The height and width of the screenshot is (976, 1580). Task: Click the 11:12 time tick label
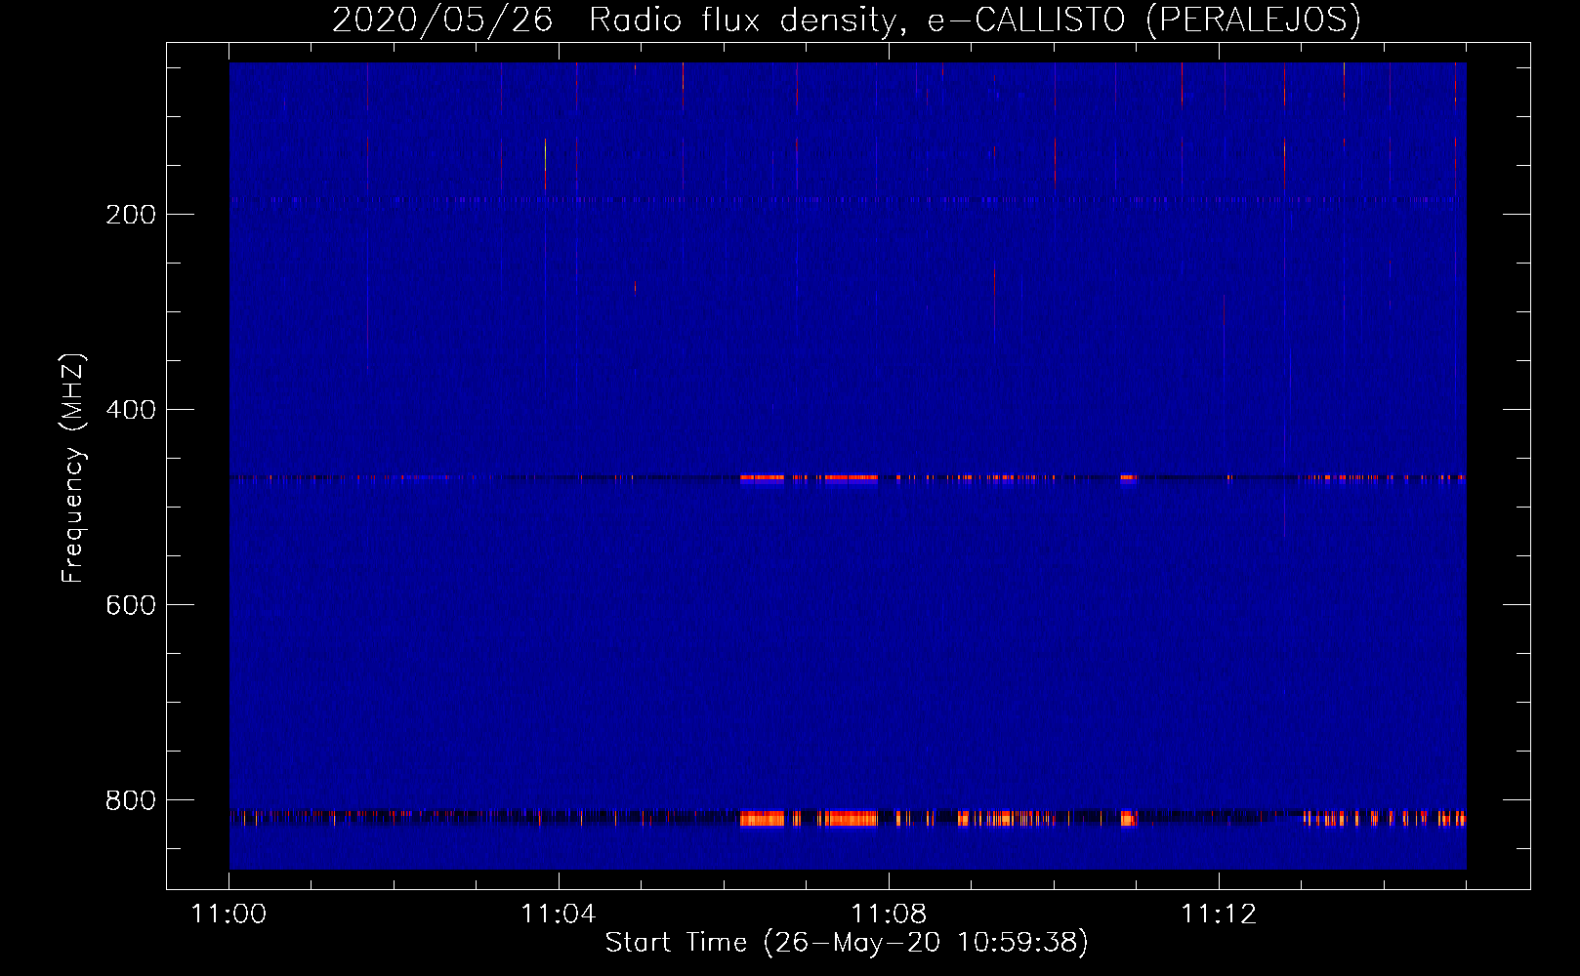(x=1219, y=914)
